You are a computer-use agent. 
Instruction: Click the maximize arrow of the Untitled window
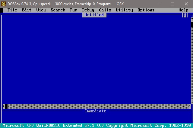(185, 15)
